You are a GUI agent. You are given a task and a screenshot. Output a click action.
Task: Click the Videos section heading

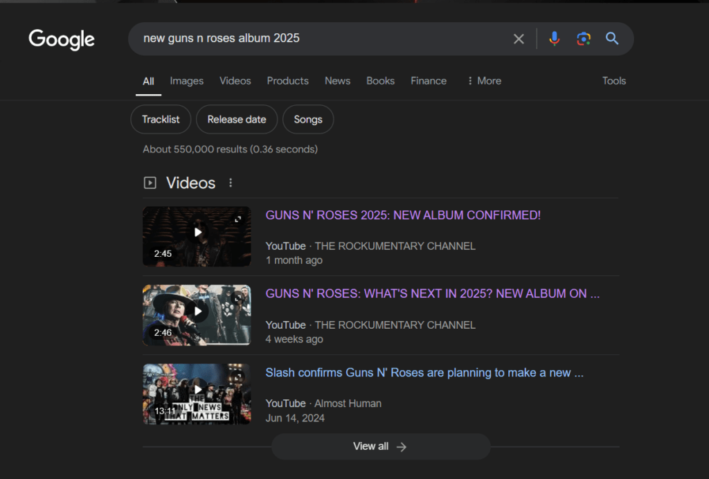[191, 183]
